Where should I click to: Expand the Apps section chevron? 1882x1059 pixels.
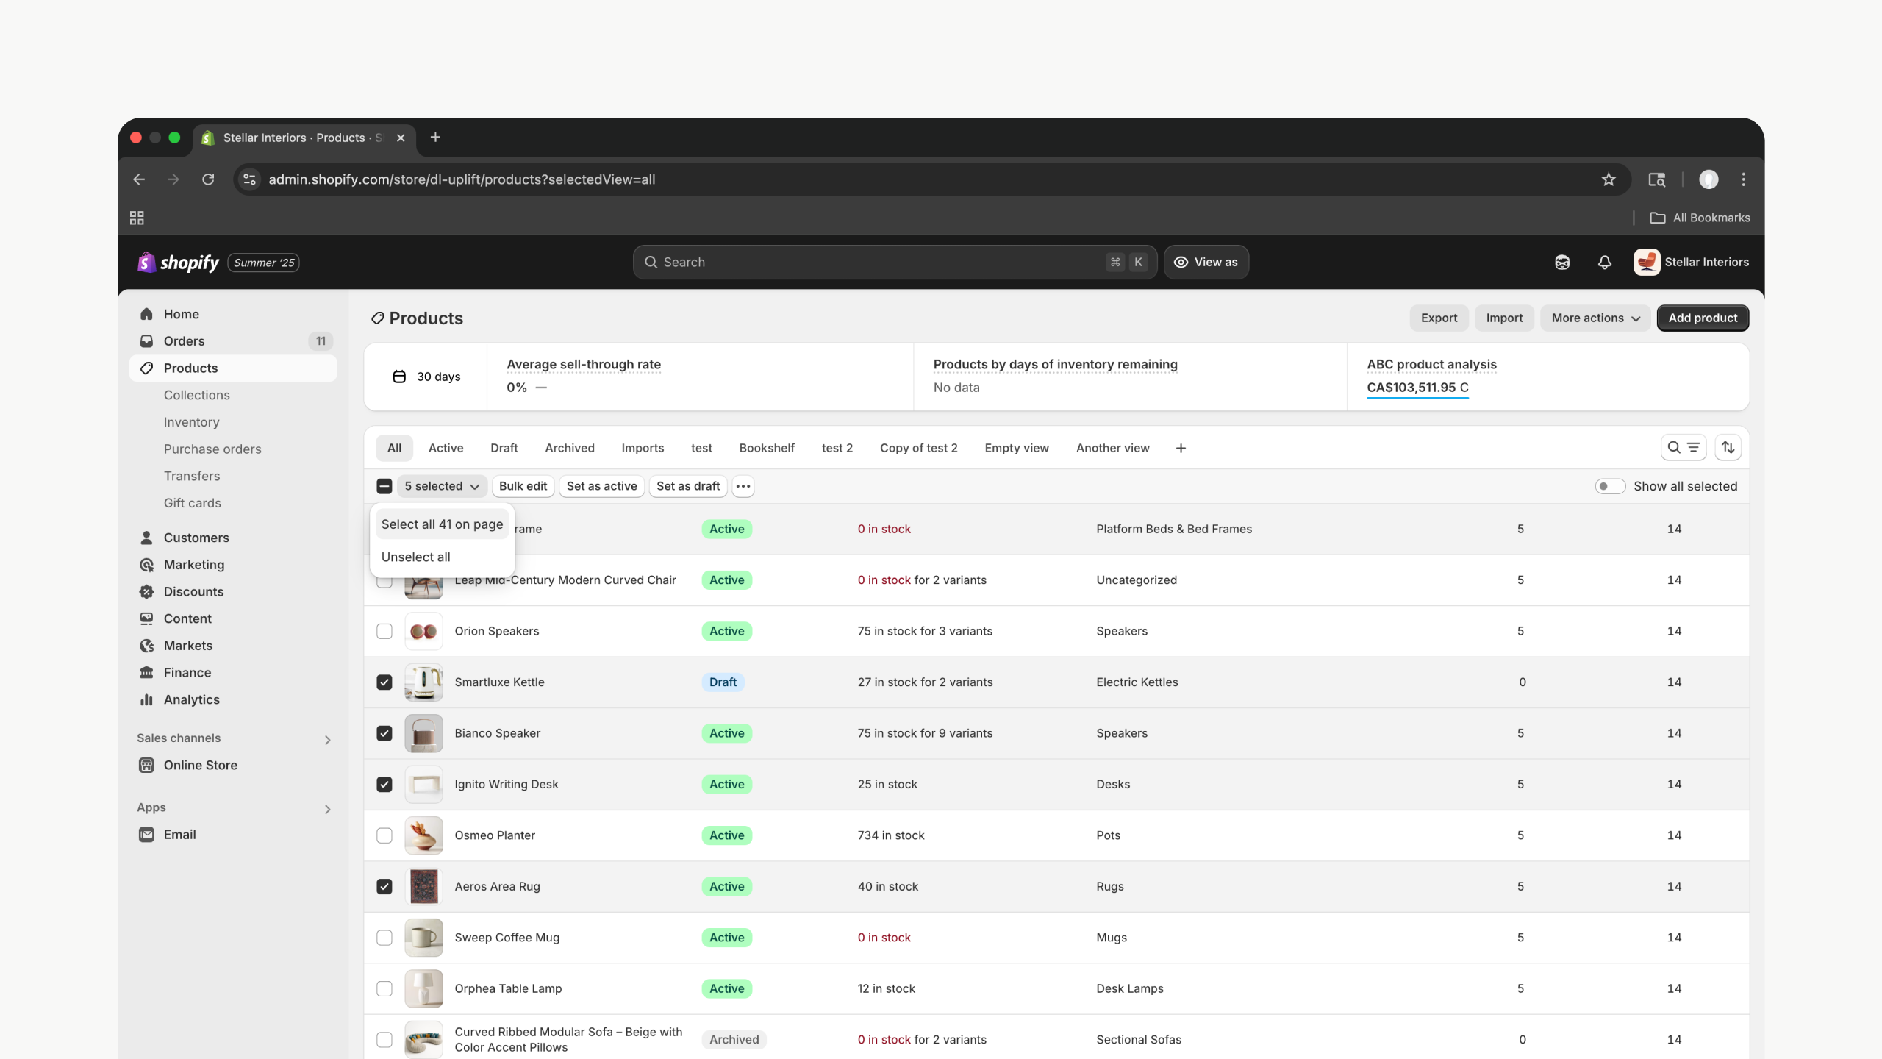tap(328, 809)
